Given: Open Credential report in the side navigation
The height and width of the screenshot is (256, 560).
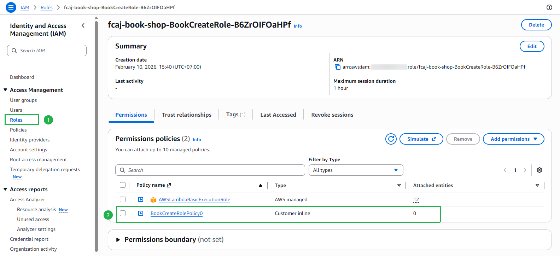Looking at the screenshot, I should [x=29, y=239].
